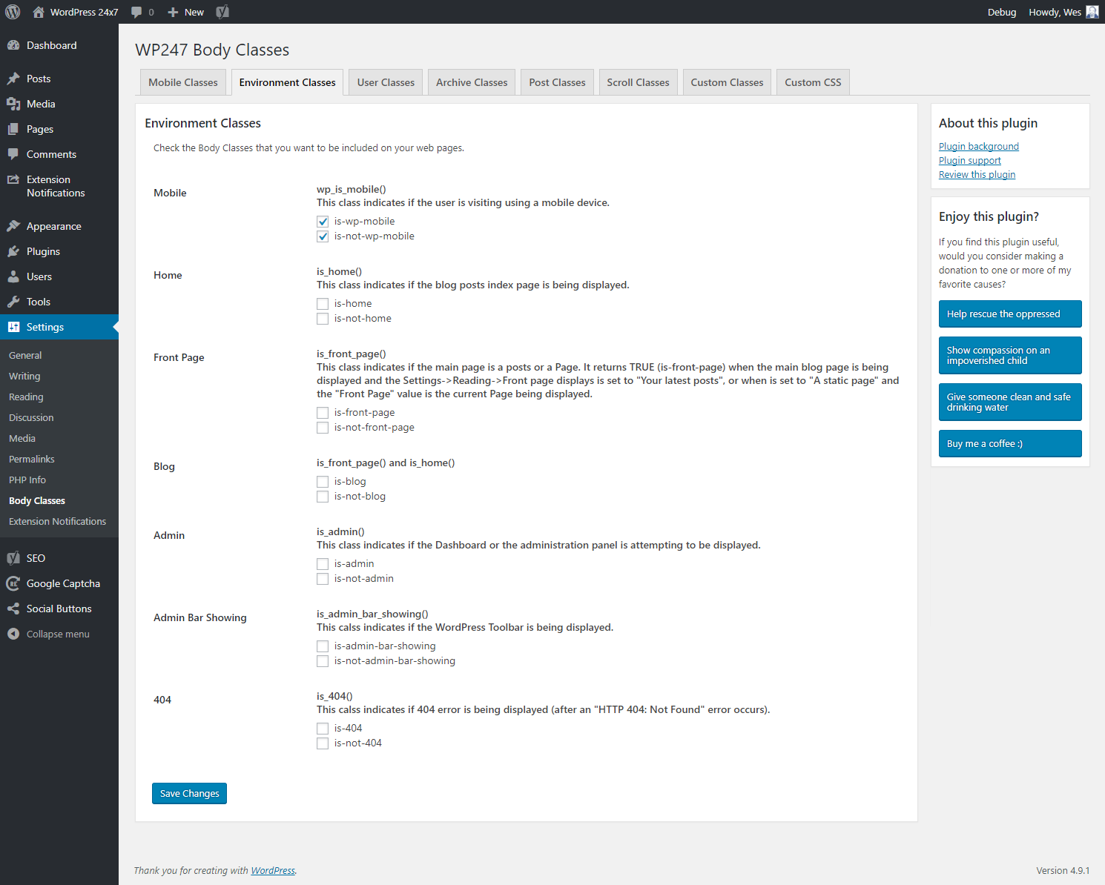Switch to the User Classes tab
1105x885 pixels.
coord(386,82)
